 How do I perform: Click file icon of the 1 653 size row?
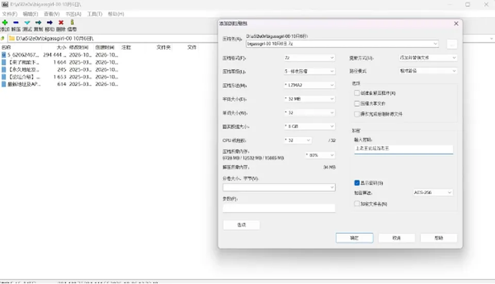pyautogui.click(x=4, y=77)
